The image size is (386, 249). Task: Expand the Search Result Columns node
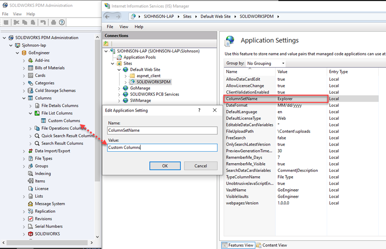pos(31,143)
